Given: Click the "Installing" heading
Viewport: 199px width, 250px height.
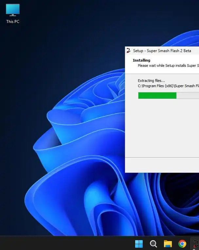Looking at the screenshot, I should [141, 60].
